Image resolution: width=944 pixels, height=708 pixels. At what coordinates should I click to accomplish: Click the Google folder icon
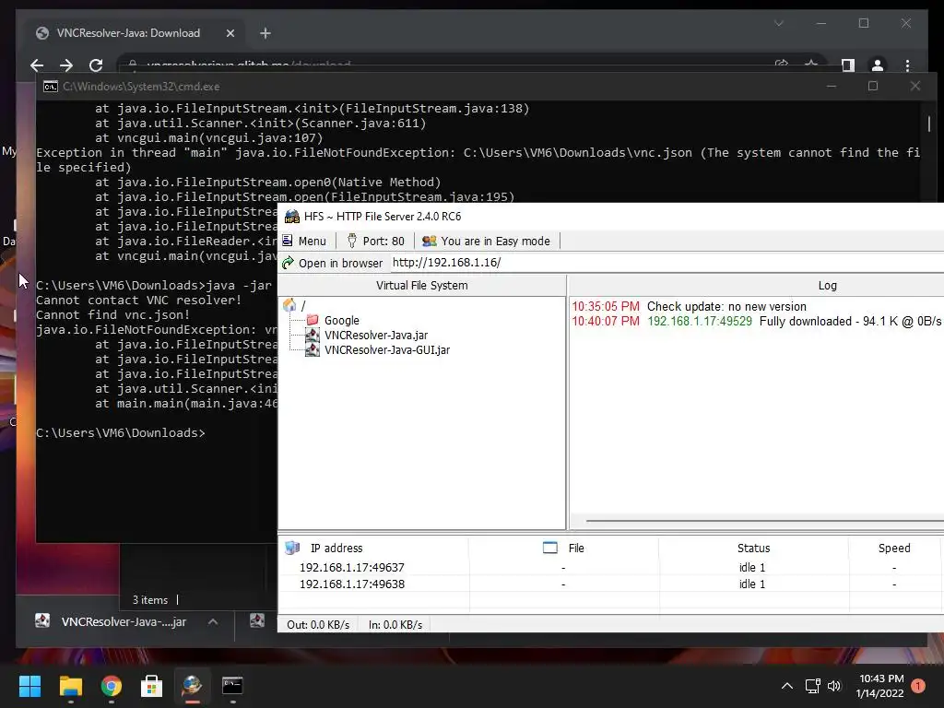pos(312,320)
